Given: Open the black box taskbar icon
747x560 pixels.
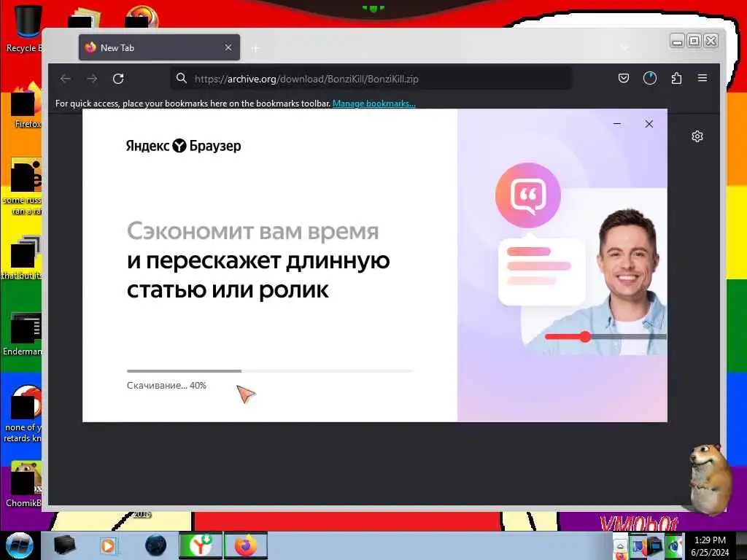Looking at the screenshot, I should [64, 545].
